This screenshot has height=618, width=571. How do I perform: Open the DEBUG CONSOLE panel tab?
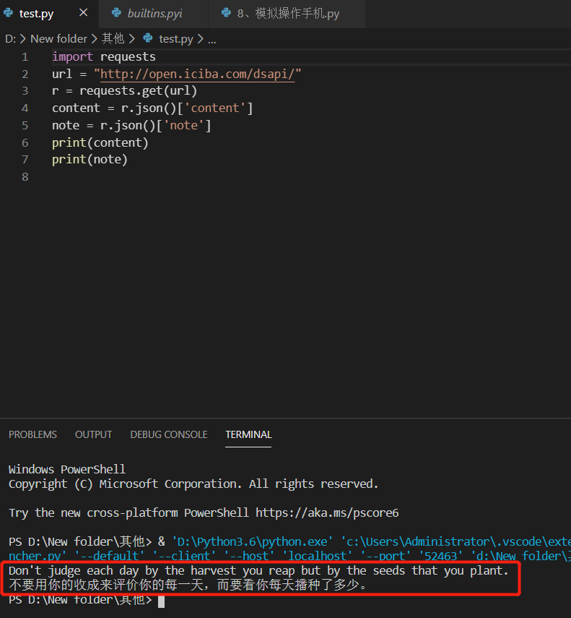(168, 434)
